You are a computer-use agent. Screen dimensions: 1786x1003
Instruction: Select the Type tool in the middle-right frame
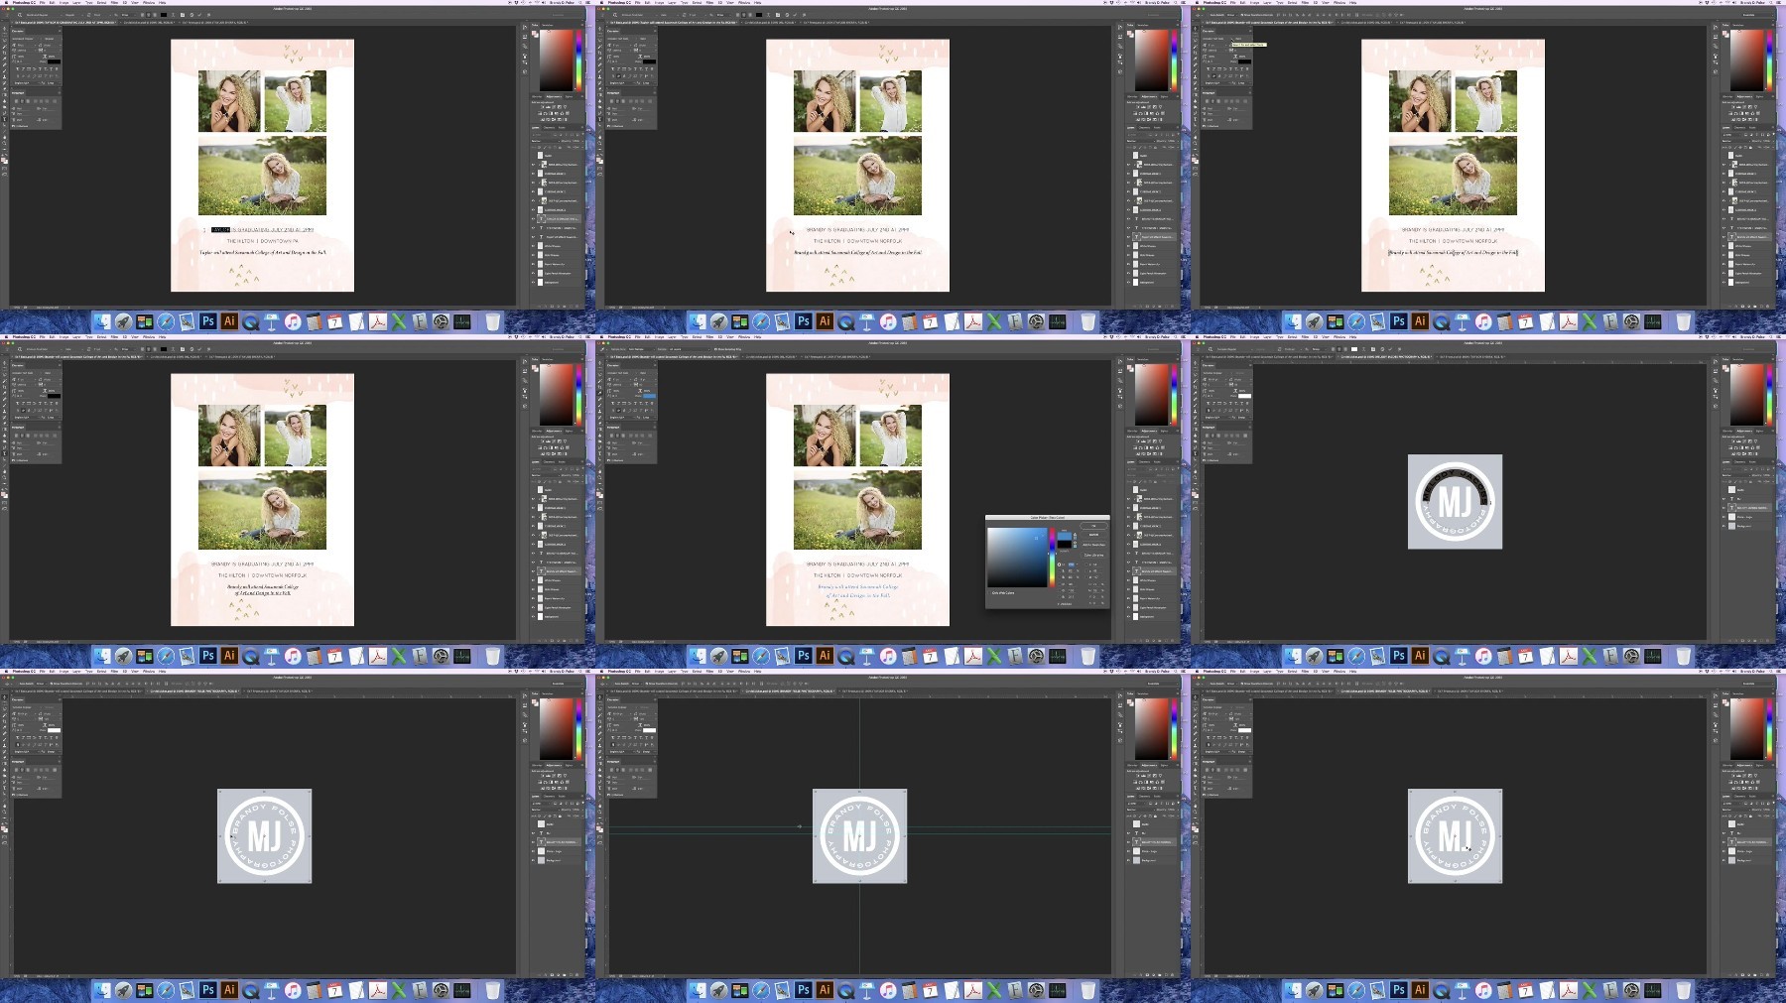coord(1196,453)
